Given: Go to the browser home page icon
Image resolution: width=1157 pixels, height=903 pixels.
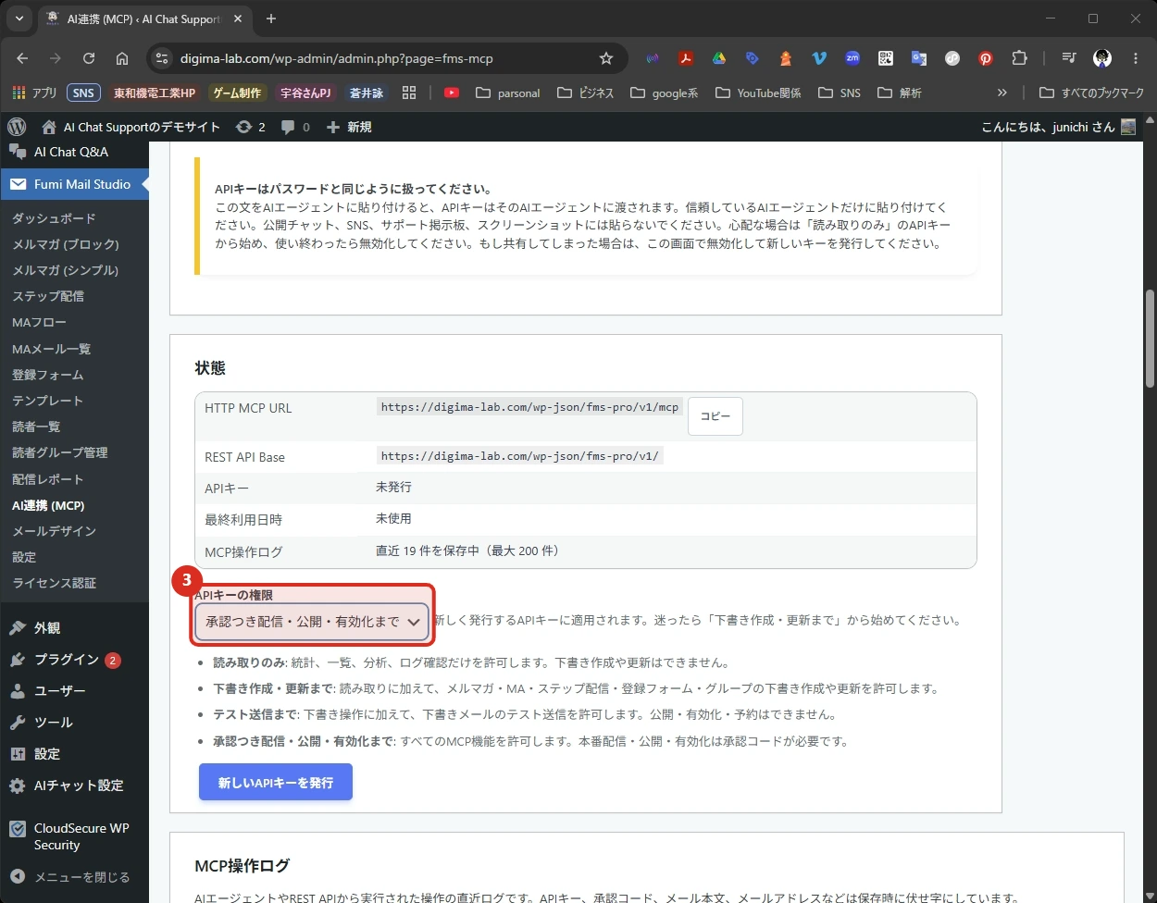Looking at the screenshot, I should (x=122, y=58).
